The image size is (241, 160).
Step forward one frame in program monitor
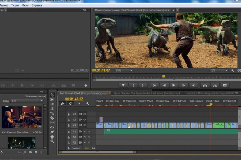184,85
